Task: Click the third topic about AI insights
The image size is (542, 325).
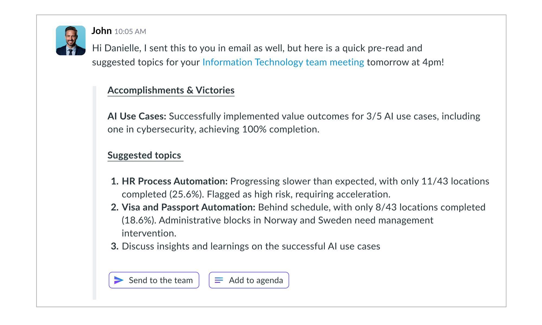Action: point(246,246)
